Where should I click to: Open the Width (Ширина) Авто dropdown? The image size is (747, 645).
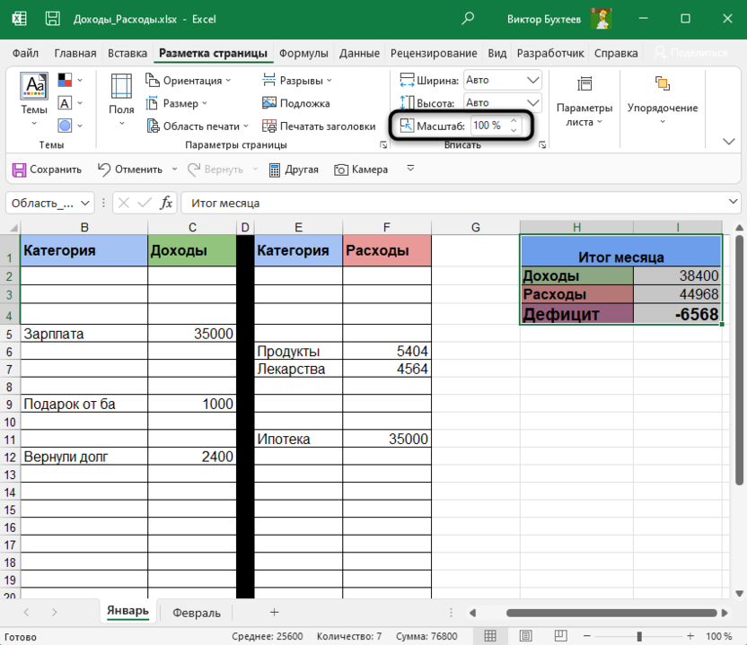point(533,80)
